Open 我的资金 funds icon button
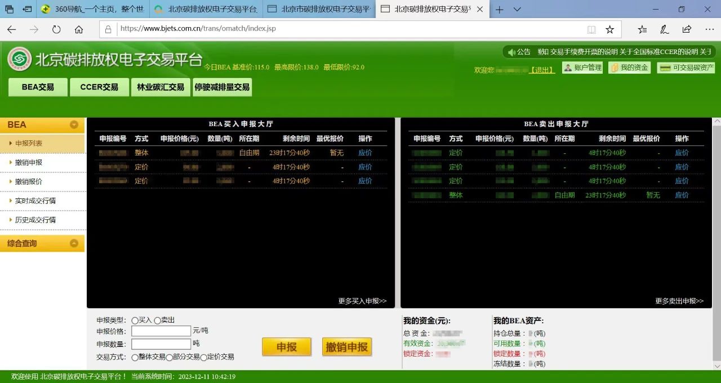The width and height of the screenshot is (721, 383). 629,68
